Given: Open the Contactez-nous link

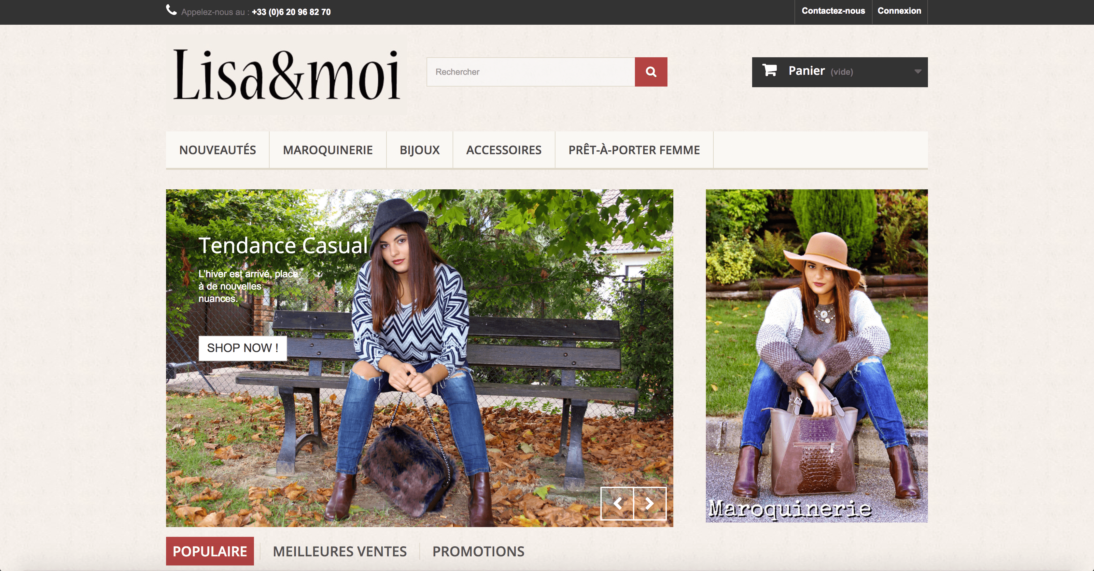Looking at the screenshot, I should point(833,11).
